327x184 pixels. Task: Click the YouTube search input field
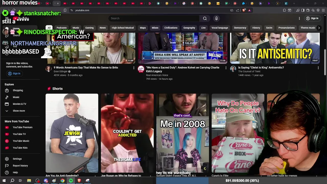coord(154,18)
